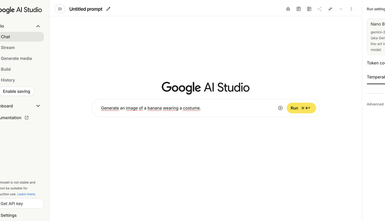This screenshot has height=221, width=385.
Task: Click into the prompt text input
Action: [186, 108]
